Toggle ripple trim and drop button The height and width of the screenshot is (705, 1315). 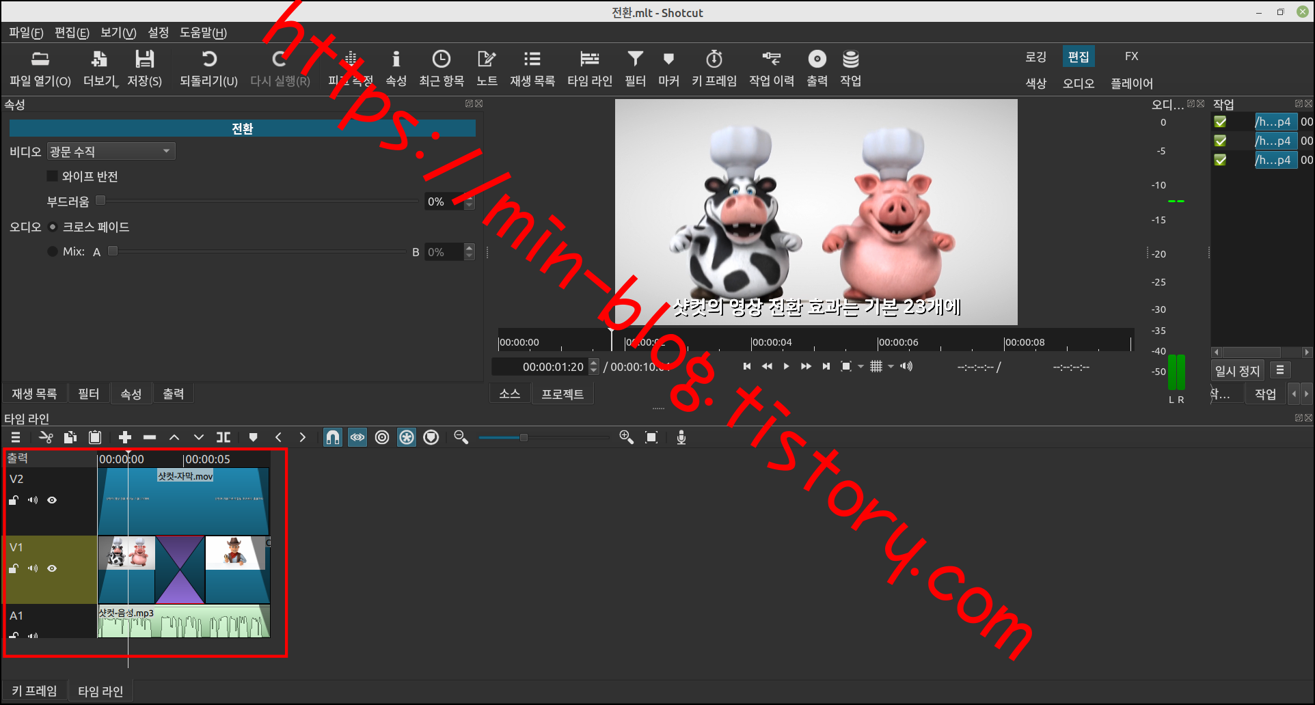point(382,437)
